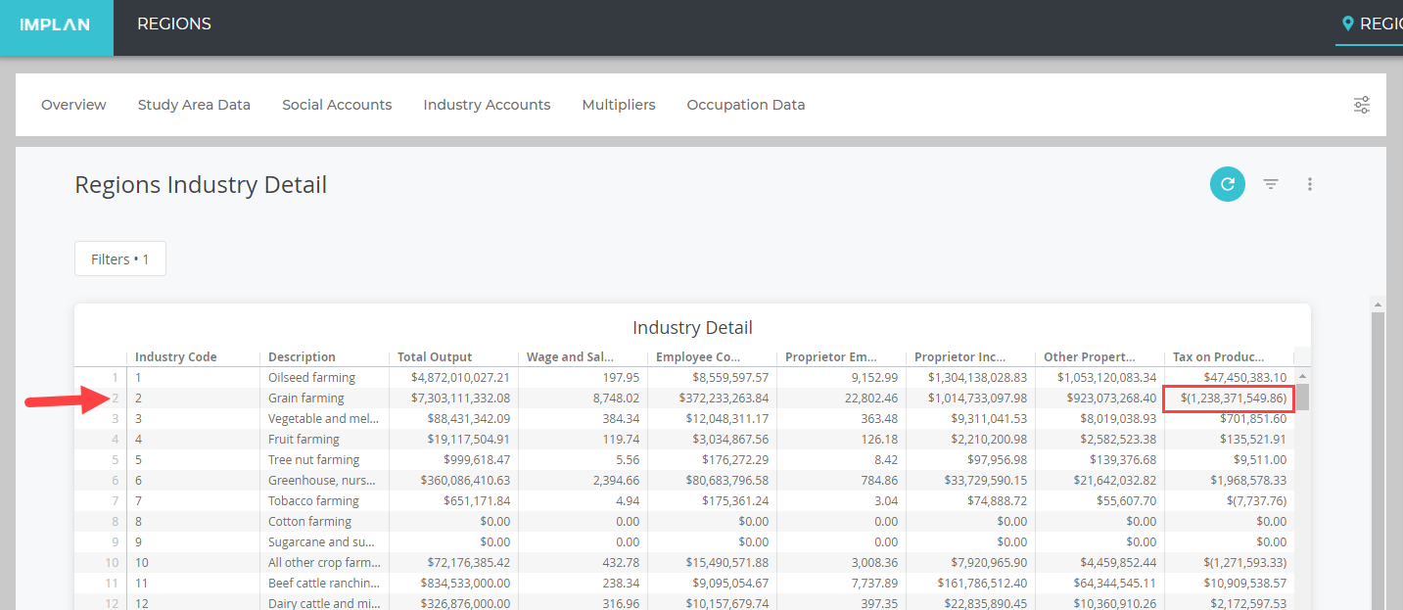1403x610 pixels.
Task: Open the filter list icon
Action: [1271, 184]
